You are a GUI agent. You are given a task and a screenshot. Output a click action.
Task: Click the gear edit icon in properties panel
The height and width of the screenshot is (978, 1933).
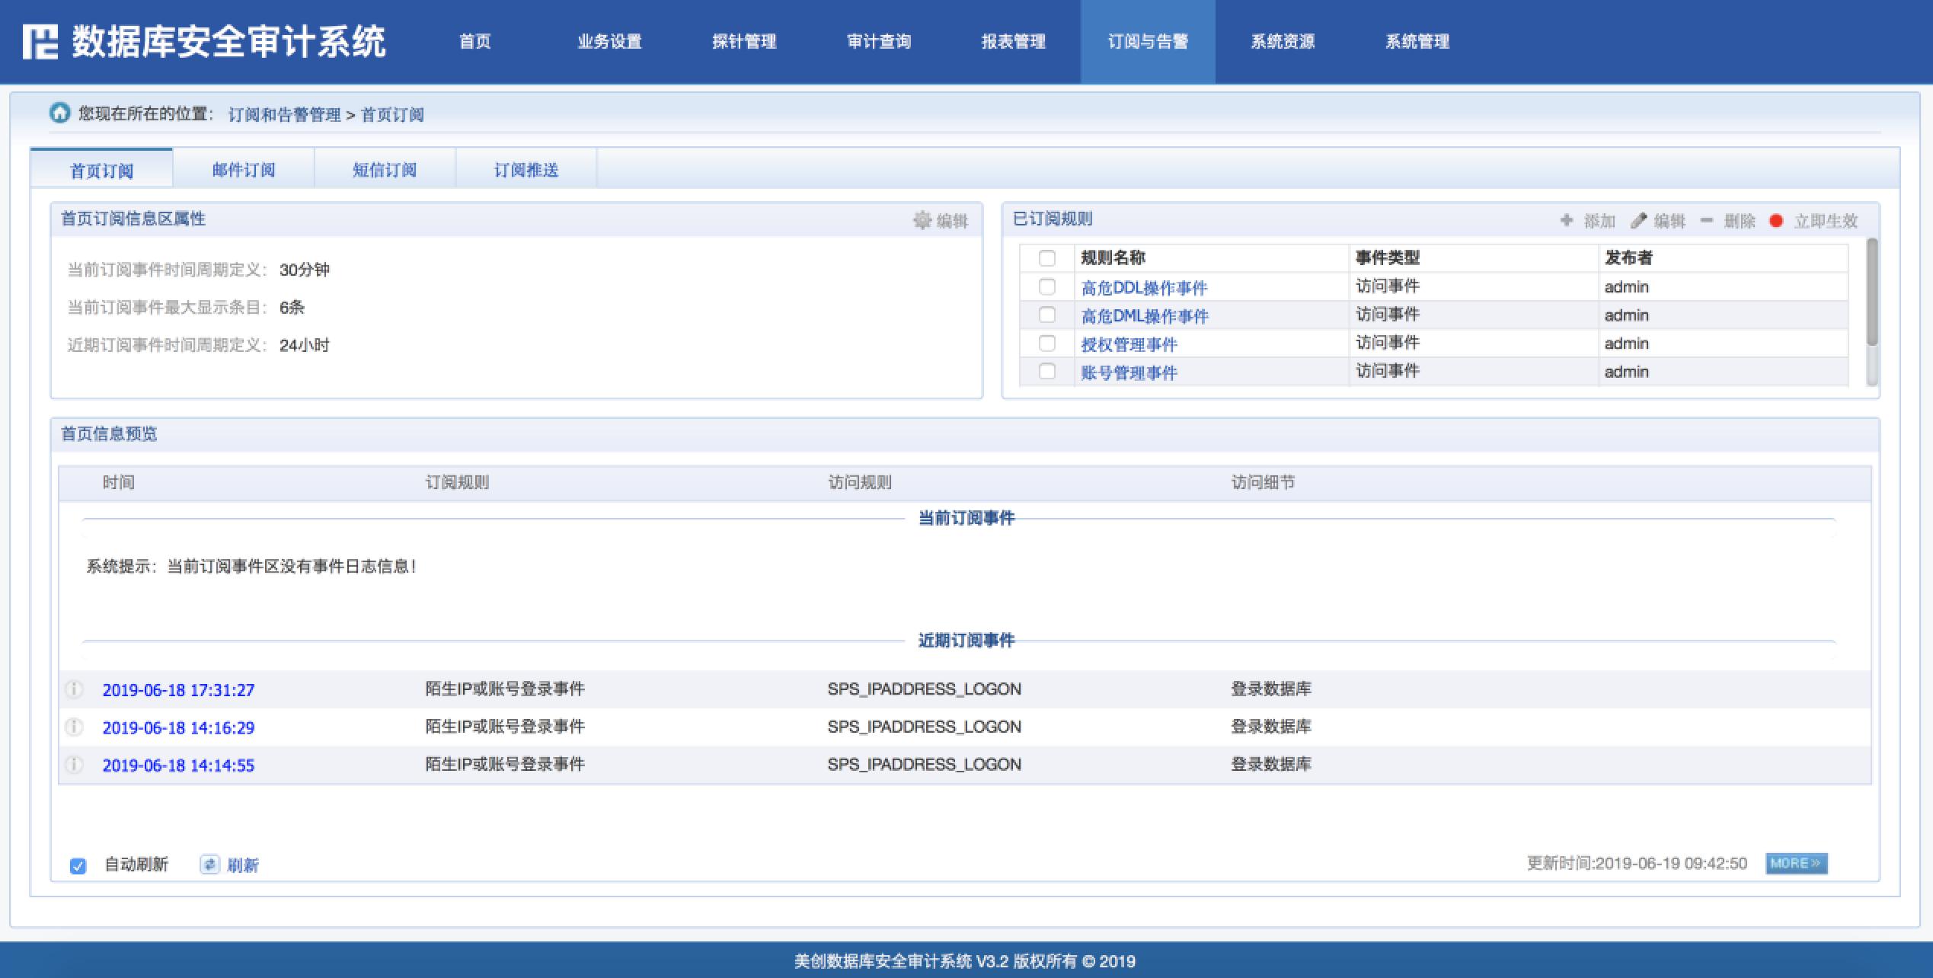pos(922,220)
